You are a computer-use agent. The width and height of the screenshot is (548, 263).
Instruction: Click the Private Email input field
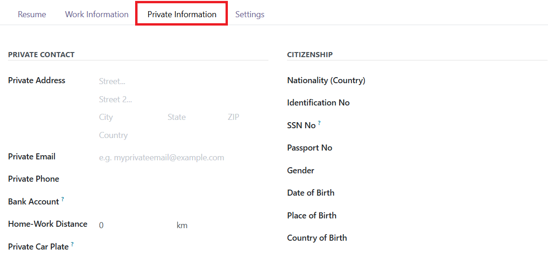coord(183,158)
